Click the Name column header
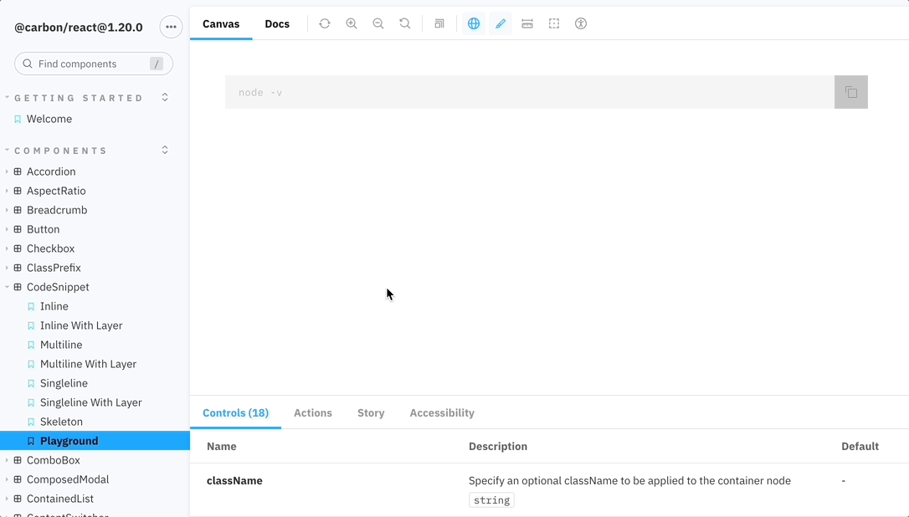This screenshot has height=517, width=909. [x=222, y=446]
